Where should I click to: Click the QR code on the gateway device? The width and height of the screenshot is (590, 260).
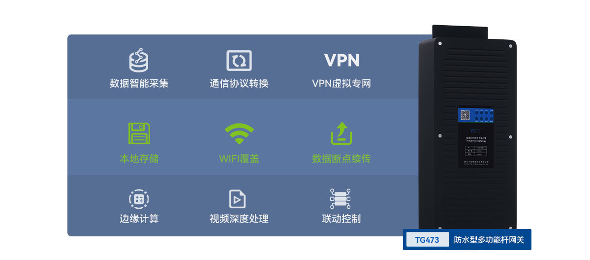(465, 115)
